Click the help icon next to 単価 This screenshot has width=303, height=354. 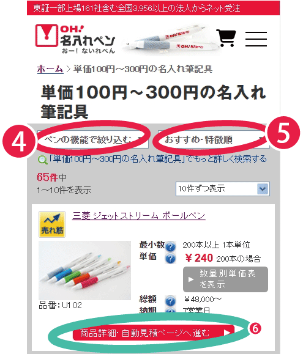(x=171, y=258)
